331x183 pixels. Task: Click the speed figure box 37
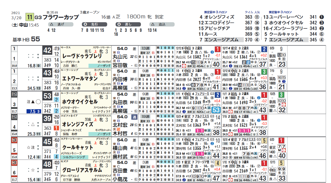pos(263,64)
